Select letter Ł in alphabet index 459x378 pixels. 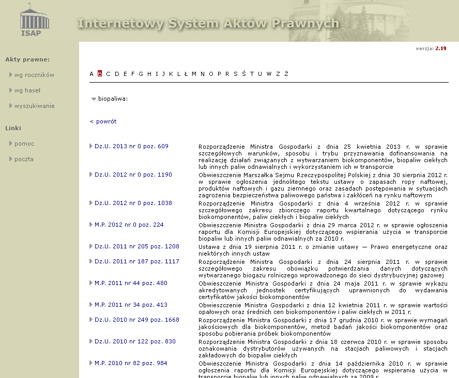[x=186, y=74]
